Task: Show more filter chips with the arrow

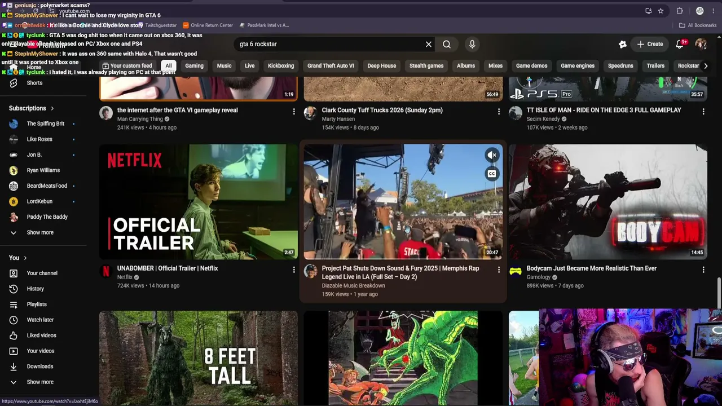Action: (705, 66)
